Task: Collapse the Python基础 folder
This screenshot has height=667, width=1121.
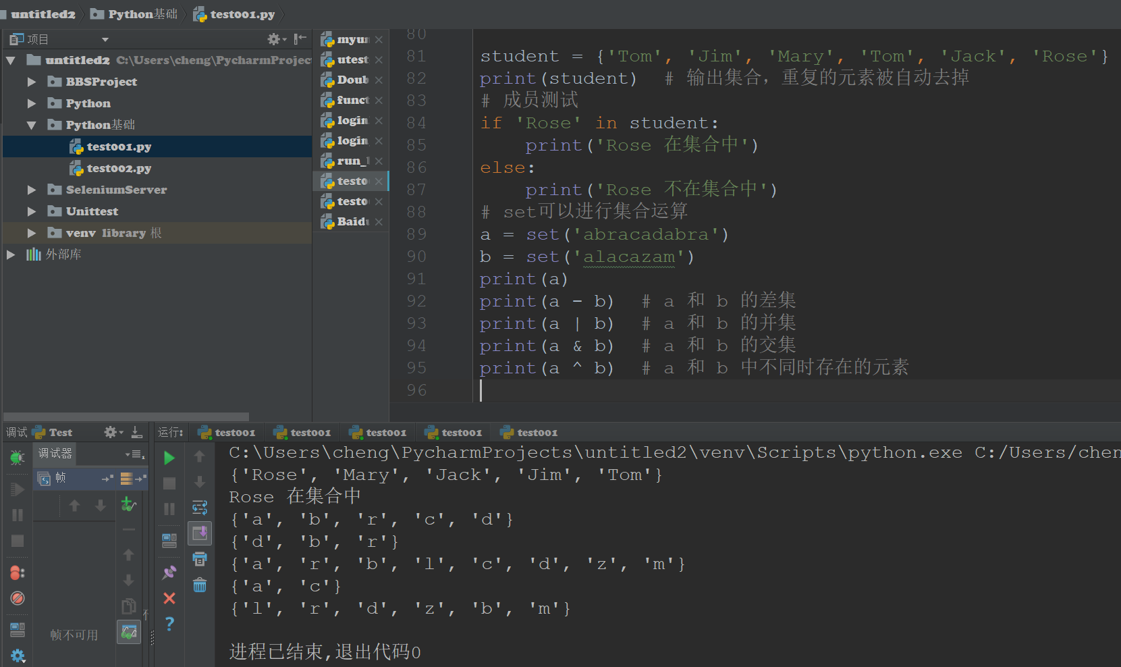Action: click(x=32, y=125)
